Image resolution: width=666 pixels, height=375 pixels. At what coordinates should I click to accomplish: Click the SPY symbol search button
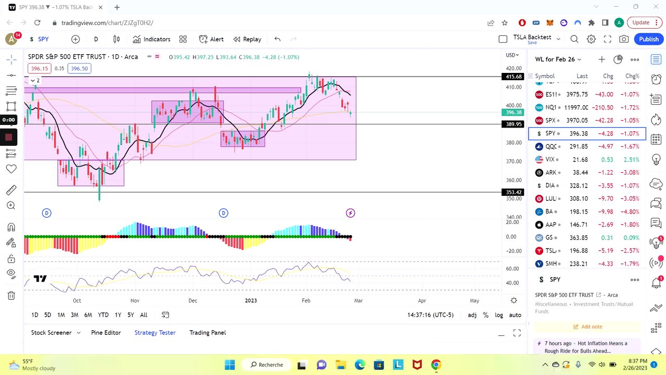click(x=40, y=39)
